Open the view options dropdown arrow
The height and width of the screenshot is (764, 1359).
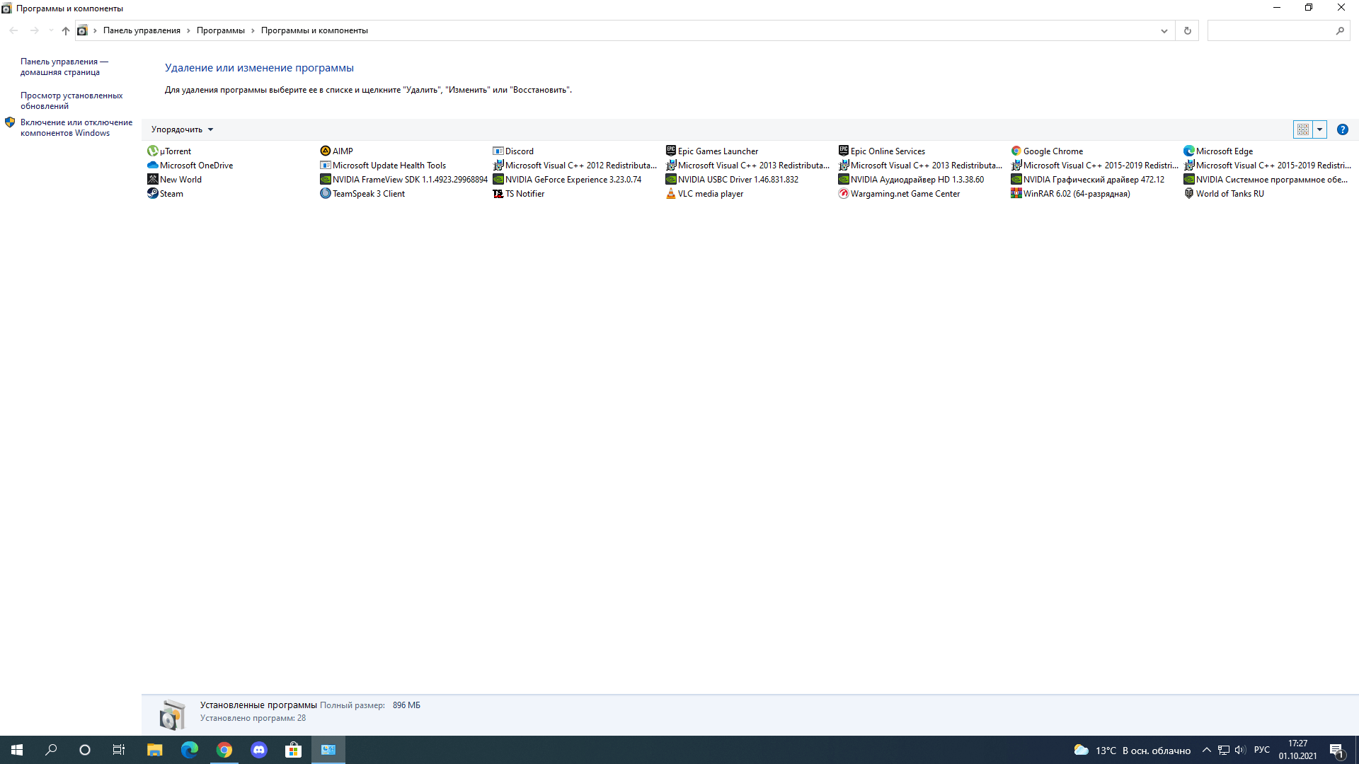[x=1319, y=129]
